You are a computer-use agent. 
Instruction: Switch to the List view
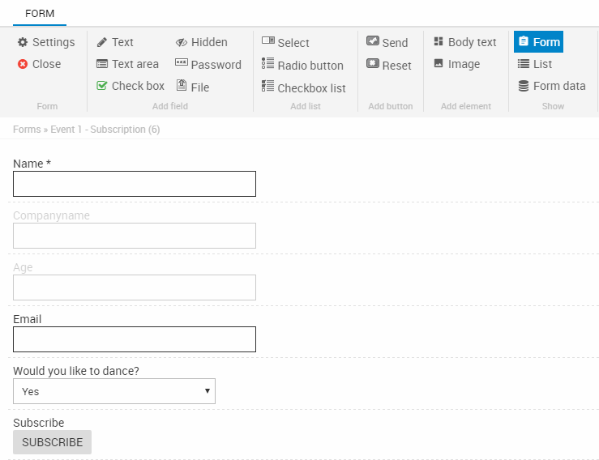(535, 64)
